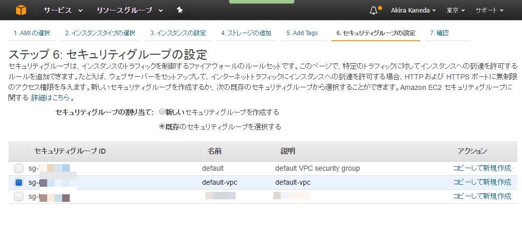
Task: Uncheck the default-vpc security group checkbox
Action: click(x=19, y=182)
